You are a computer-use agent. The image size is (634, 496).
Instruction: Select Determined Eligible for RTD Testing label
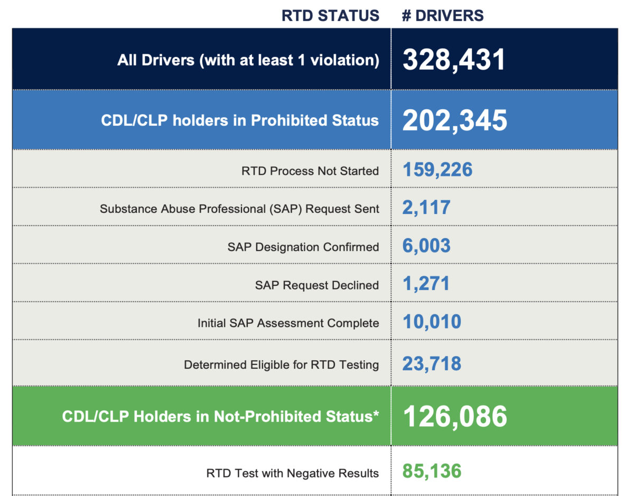(x=281, y=364)
